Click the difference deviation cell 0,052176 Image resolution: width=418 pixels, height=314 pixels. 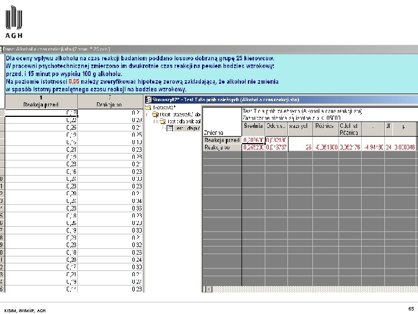coord(350,147)
